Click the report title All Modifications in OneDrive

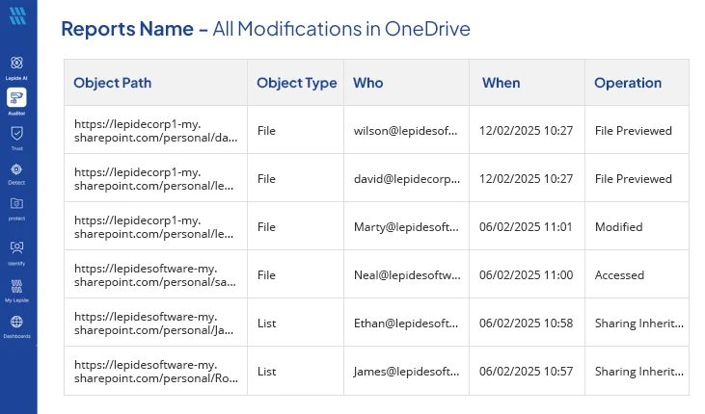[x=341, y=29]
